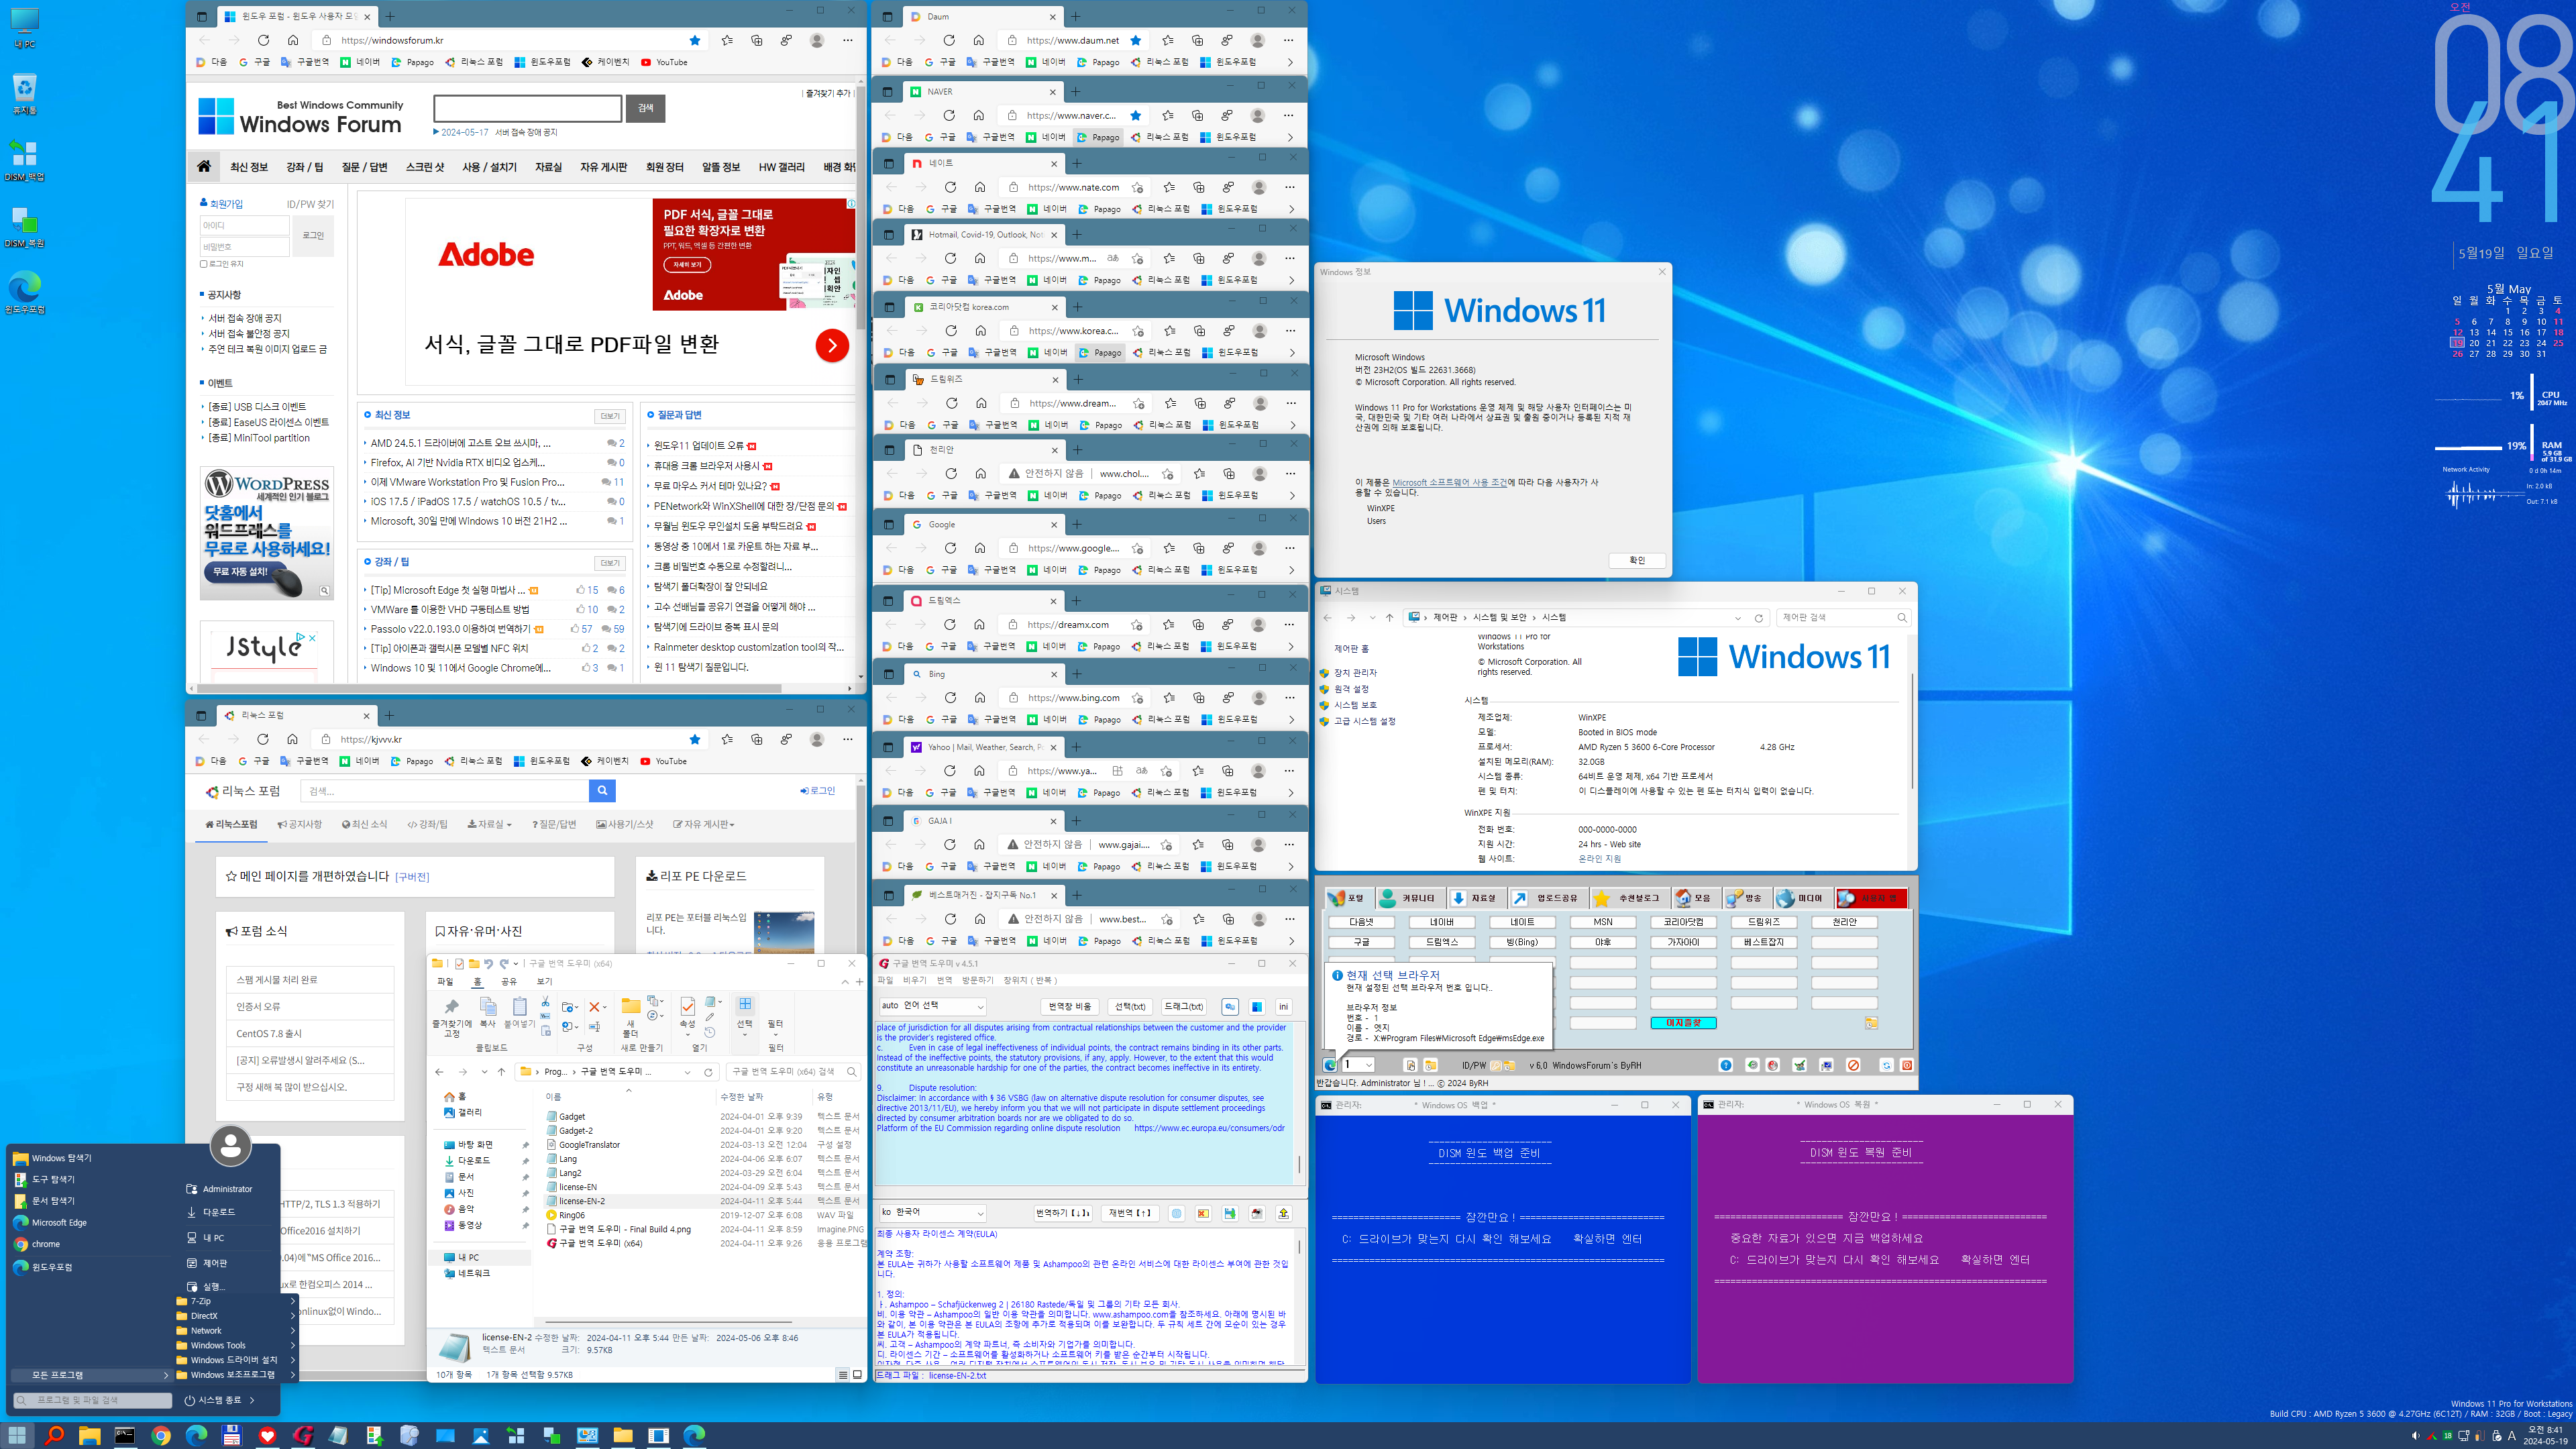The height and width of the screenshot is (1449, 2576).
Task: Click the user avatar in the start menu
Action: (x=230, y=1146)
